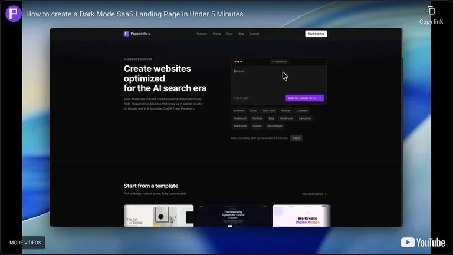Click the Start building button
Image resolution: width=453 pixels, height=255 pixels.
(x=316, y=34)
